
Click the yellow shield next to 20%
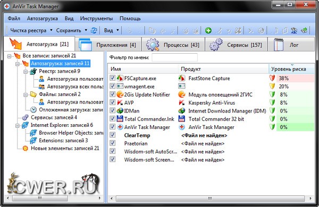272,87
